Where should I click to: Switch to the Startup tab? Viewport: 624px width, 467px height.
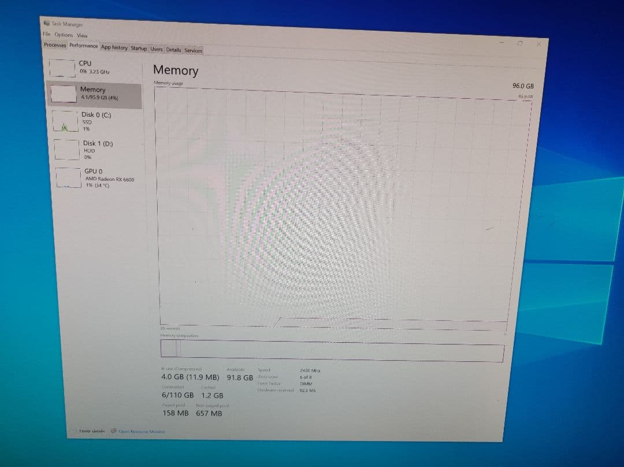[x=139, y=49]
